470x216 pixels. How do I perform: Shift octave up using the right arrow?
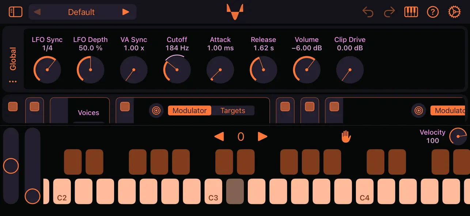[262, 136]
